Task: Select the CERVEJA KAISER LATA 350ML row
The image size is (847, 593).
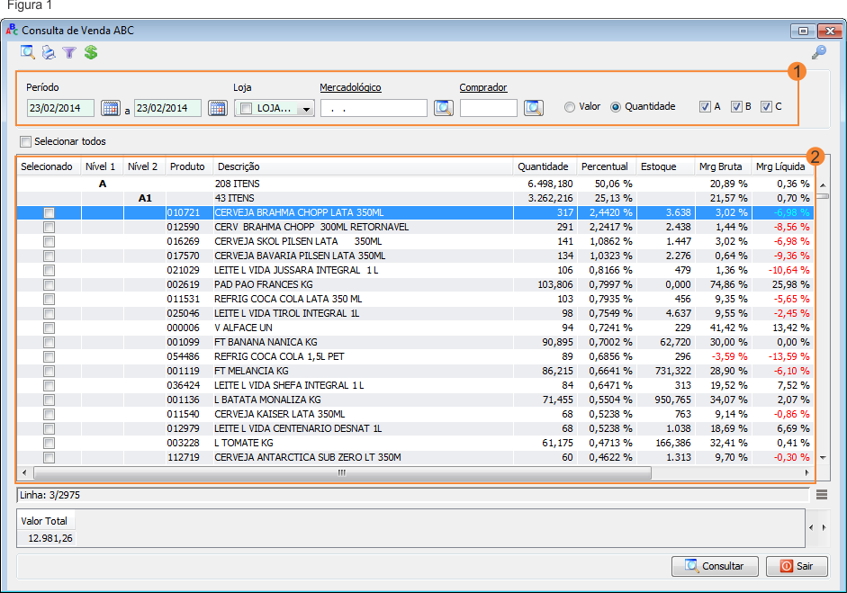Action: click(x=415, y=414)
